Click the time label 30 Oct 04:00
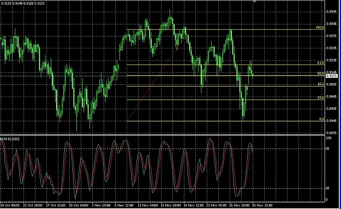 coord(79,205)
